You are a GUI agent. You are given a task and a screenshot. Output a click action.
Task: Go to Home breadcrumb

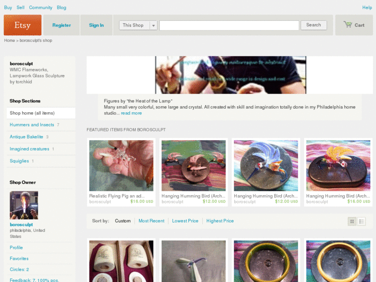(x=9, y=40)
